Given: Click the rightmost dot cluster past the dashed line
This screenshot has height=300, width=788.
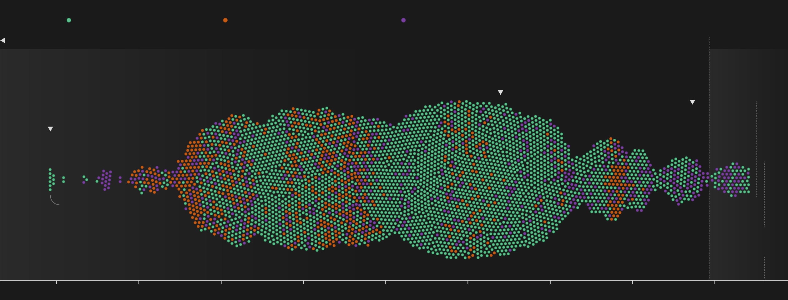Looking at the screenshot, I should (x=733, y=180).
